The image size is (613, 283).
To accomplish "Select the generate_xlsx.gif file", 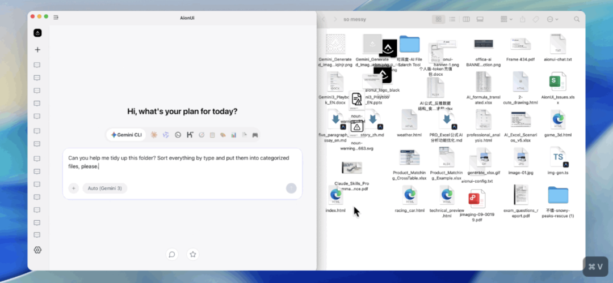I will 483,158.
